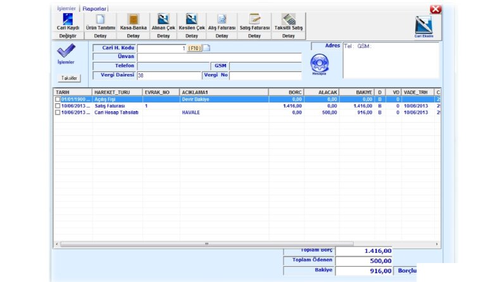Open the Alınan Çek toolbar icon
The image size is (502, 282).
163,19
